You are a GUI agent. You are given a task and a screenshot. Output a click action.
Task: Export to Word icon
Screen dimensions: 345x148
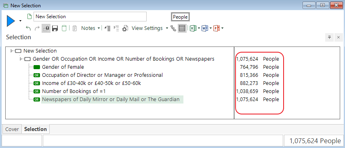pyautogui.click(x=205, y=28)
